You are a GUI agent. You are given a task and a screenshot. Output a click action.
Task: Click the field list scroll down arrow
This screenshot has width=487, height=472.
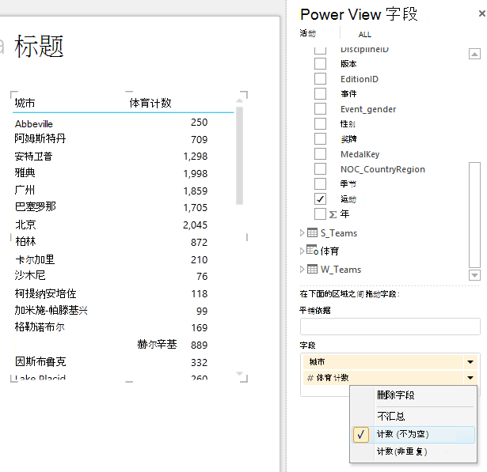coord(474,275)
